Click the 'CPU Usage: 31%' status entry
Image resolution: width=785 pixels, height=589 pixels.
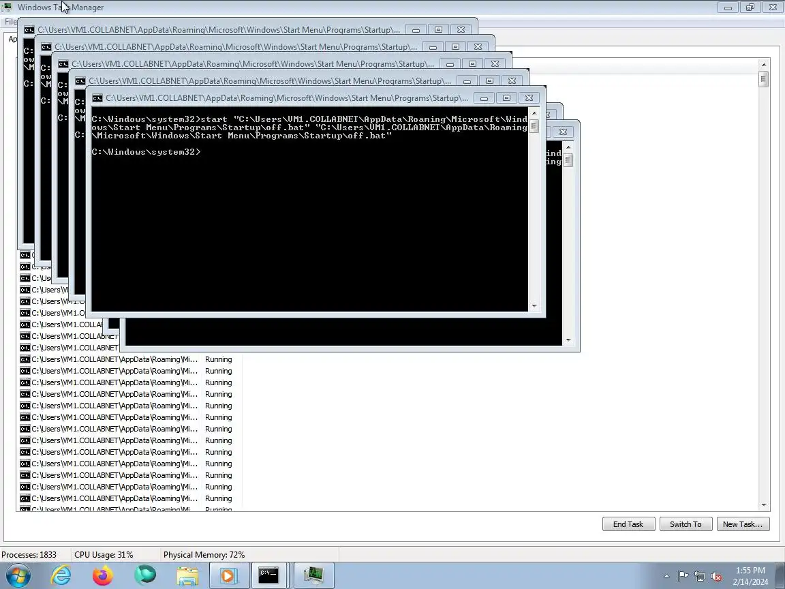(x=104, y=554)
